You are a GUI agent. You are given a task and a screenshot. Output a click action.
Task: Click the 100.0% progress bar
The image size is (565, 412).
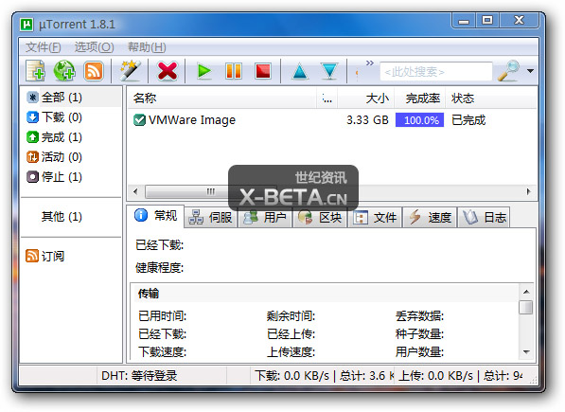tap(420, 120)
